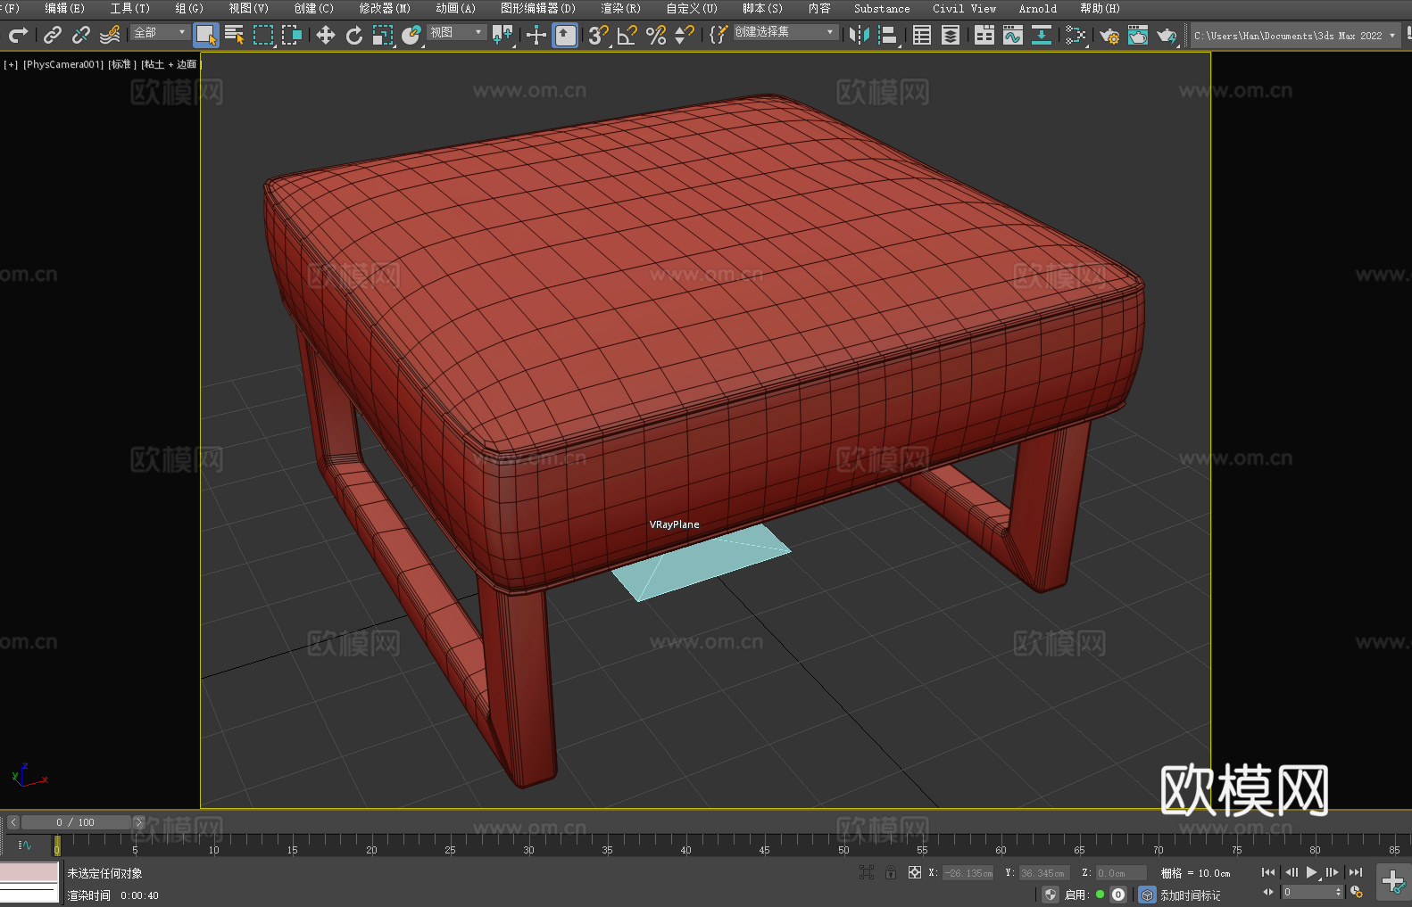Image resolution: width=1412 pixels, height=907 pixels.
Task: Toggle the Isolate Selection icon
Action: pyautogui.click(x=866, y=873)
